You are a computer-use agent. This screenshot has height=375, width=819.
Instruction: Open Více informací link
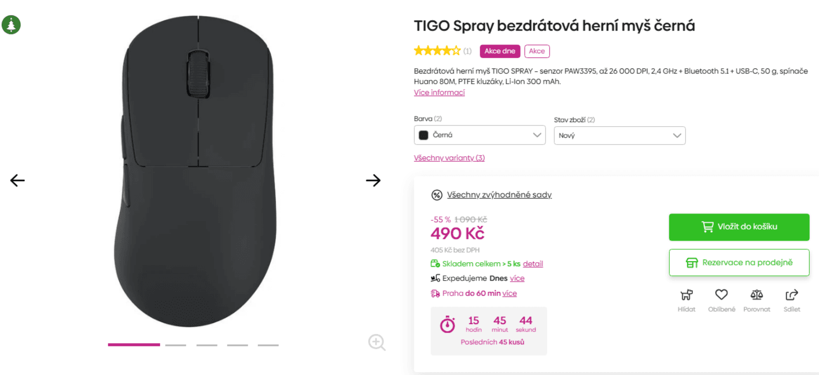[x=439, y=92]
